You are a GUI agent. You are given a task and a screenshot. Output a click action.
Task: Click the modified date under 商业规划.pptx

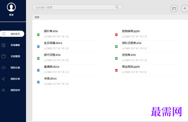[x=134, y=72]
